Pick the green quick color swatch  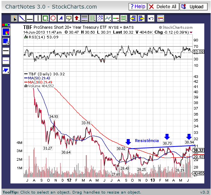tap(6, 25)
